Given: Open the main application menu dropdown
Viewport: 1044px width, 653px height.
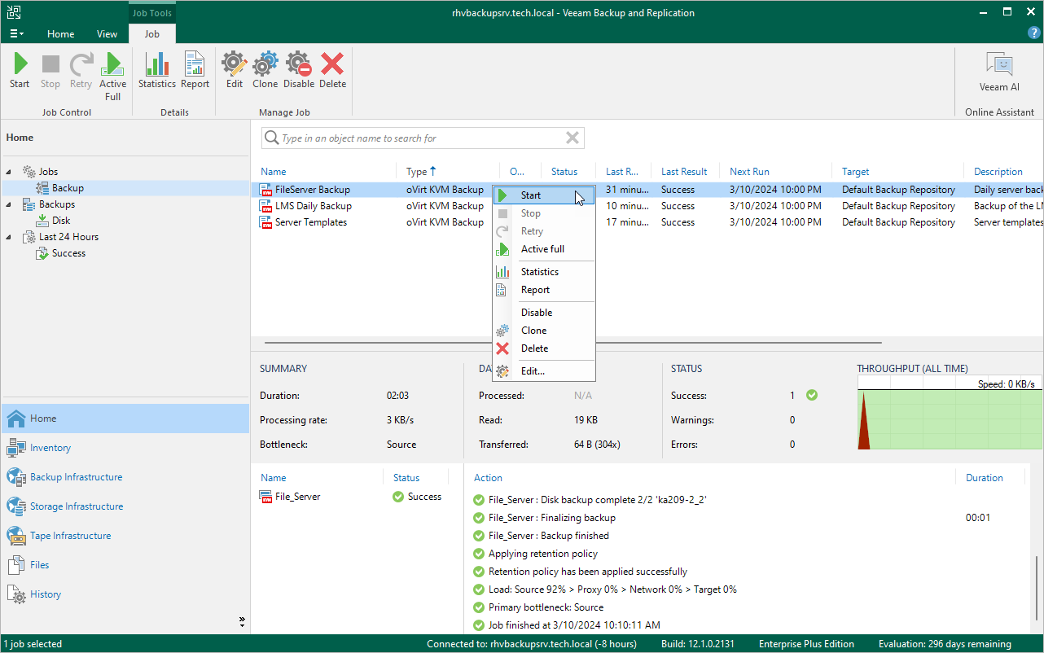Looking at the screenshot, I should pos(16,34).
